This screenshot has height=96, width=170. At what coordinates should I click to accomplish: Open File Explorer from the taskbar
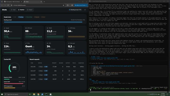[34, 94]
